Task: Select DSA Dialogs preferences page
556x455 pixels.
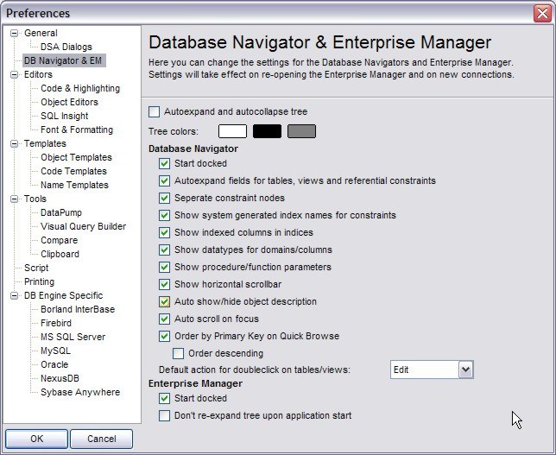Action: tap(66, 47)
